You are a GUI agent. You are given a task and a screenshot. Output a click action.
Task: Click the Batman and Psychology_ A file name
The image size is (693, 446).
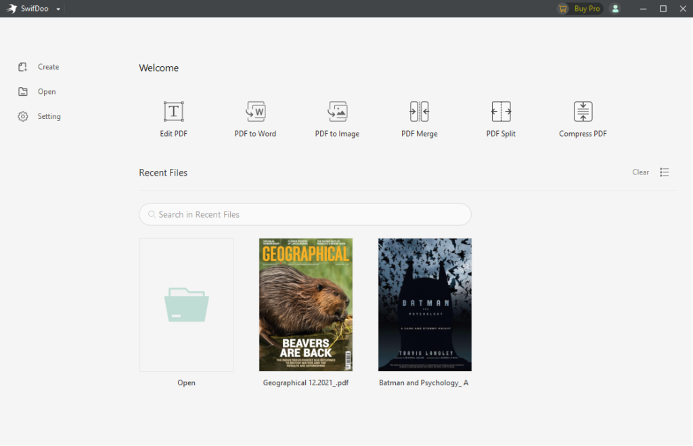tap(424, 383)
